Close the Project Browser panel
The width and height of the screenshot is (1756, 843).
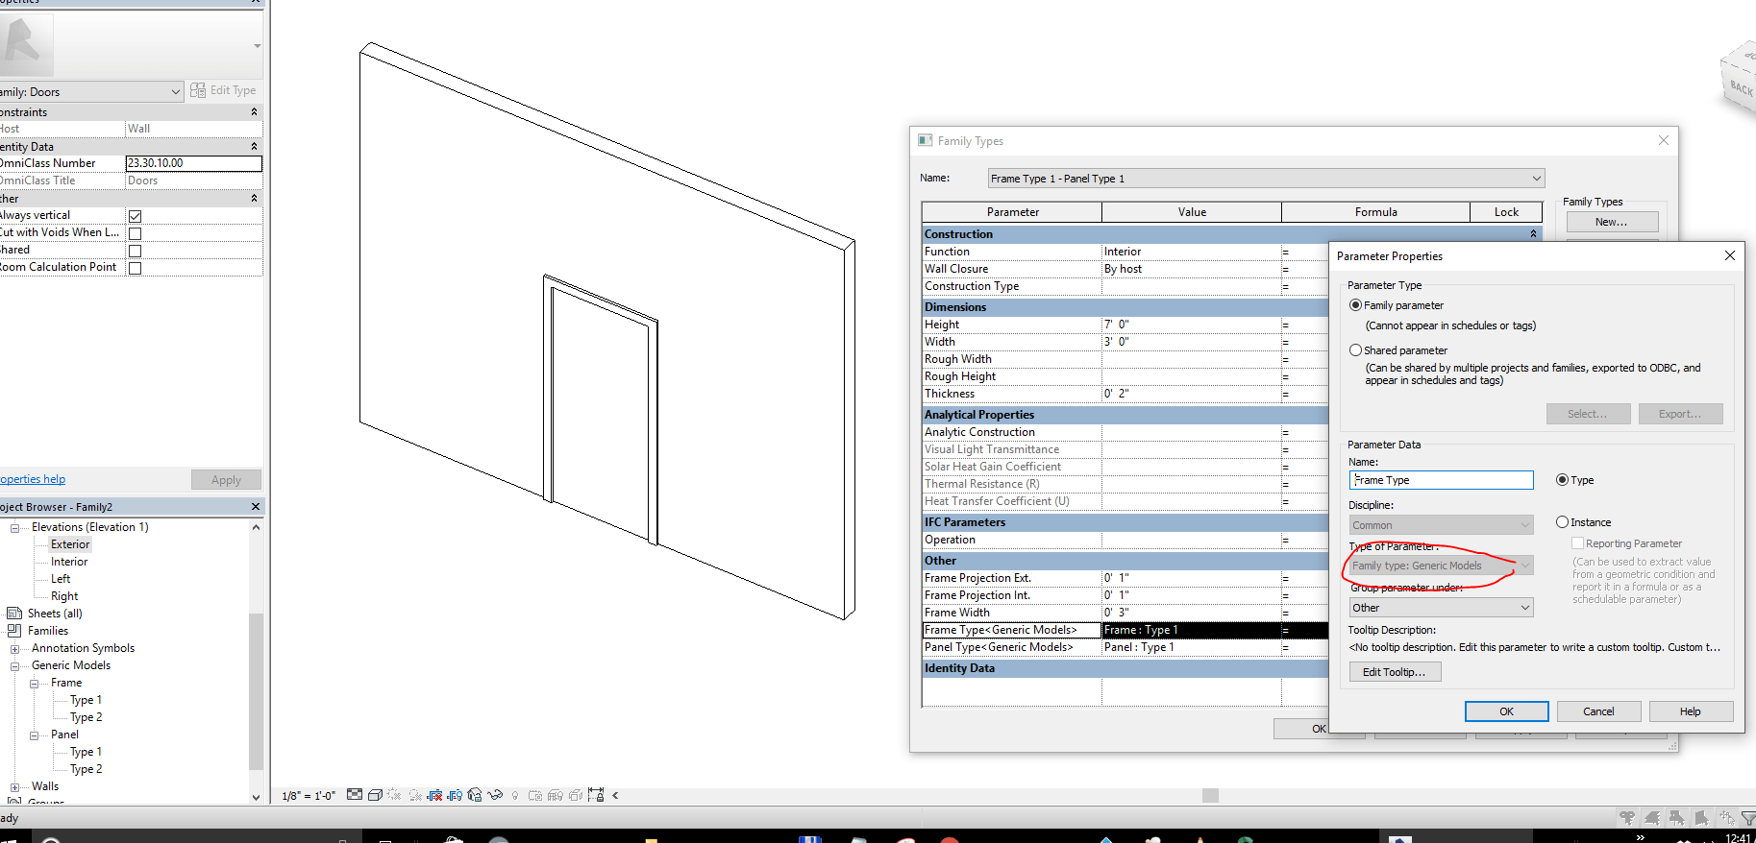256,506
